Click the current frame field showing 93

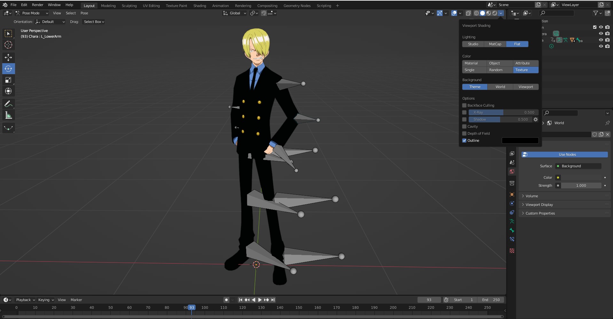point(429,300)
